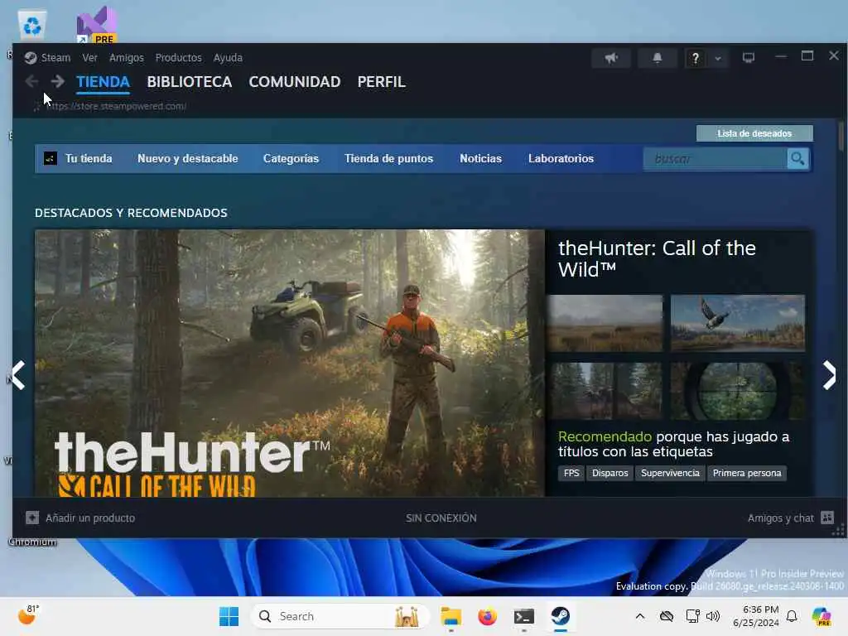
Task: Open the Recycle Bin desktop icon
Action: click(32, 25)
